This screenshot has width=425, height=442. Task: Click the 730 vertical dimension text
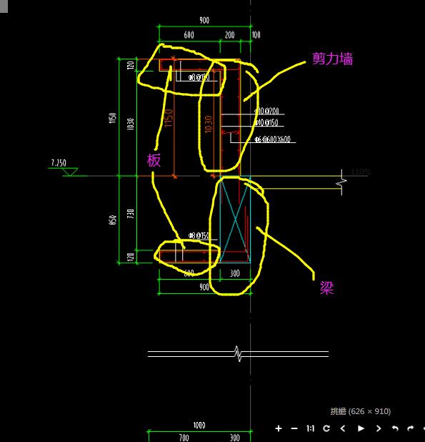[x=131, y=213]
